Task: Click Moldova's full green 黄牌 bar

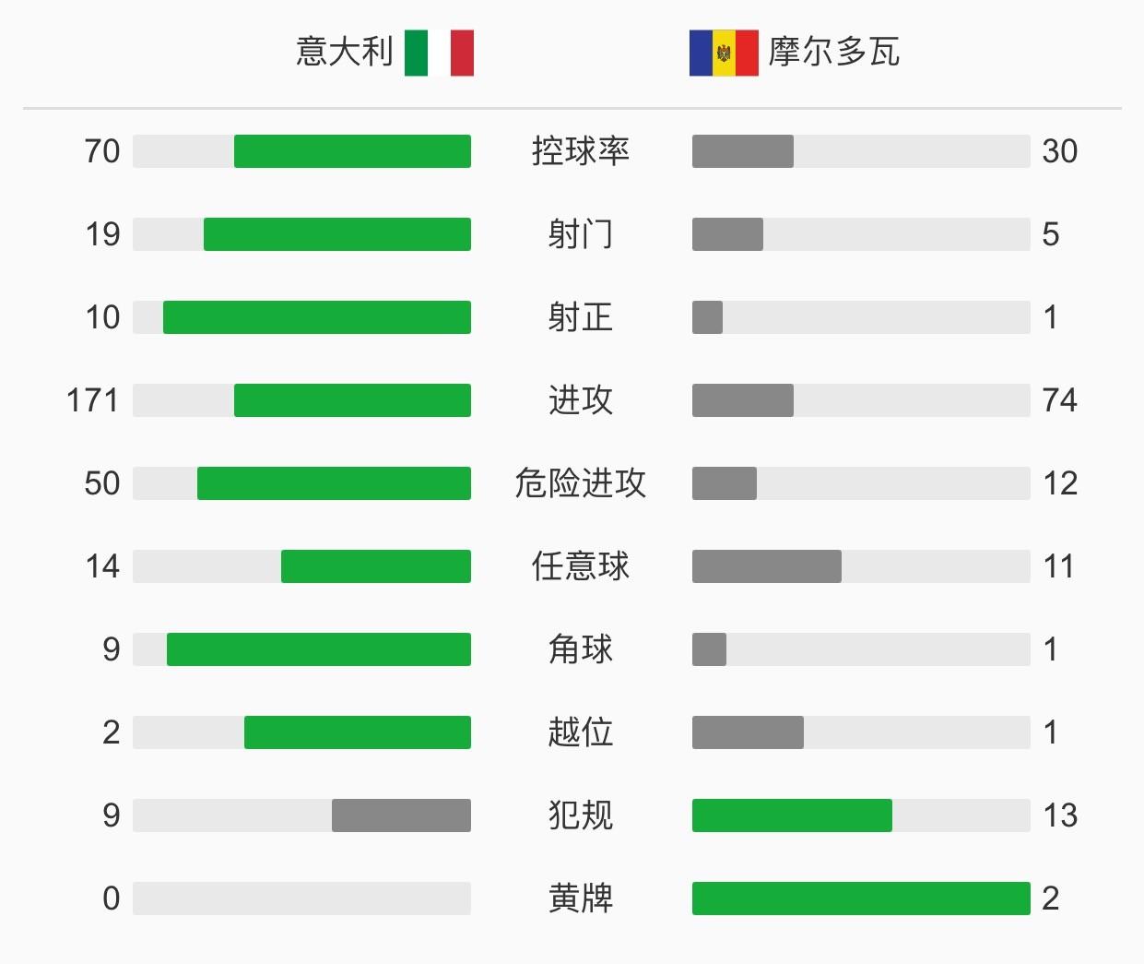Action: 861,899
